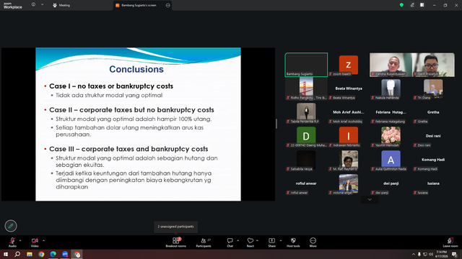Select rofiul anwar participant tile
The width and height of the screenshot is (462, 259).
(306, 183)
